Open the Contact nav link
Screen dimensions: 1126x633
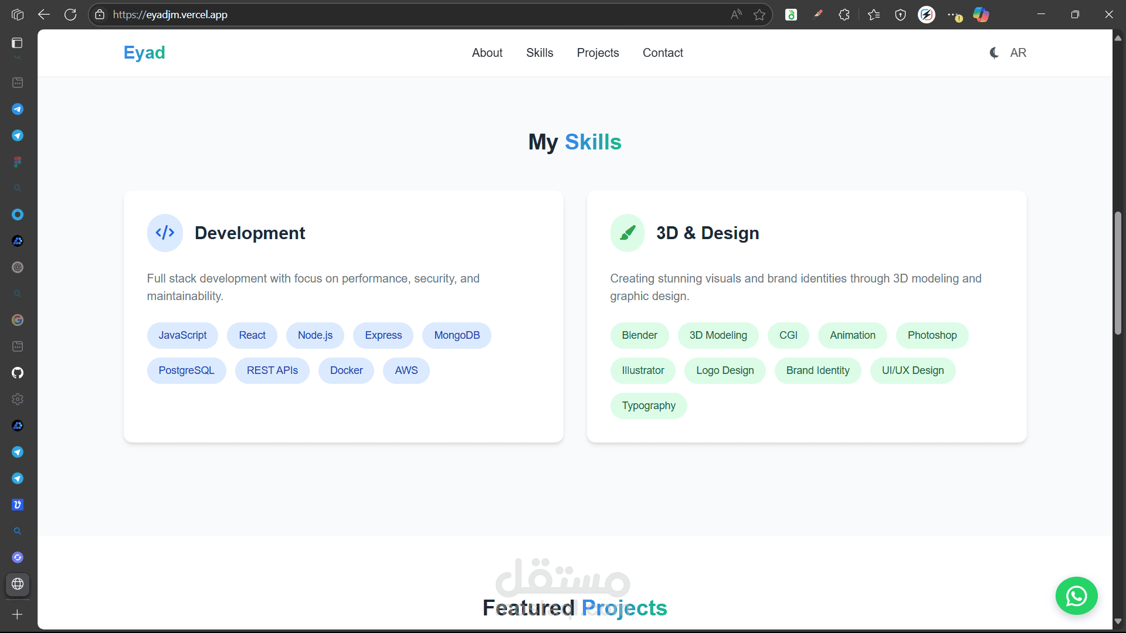(x=663, y=53)
